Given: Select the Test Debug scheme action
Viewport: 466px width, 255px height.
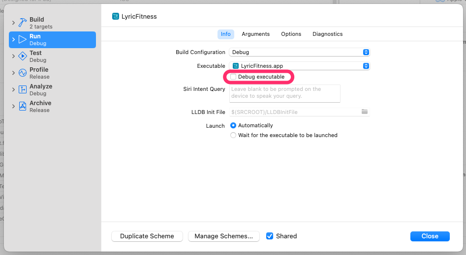Looking at the screenshot, I should (x=52, y=56).
